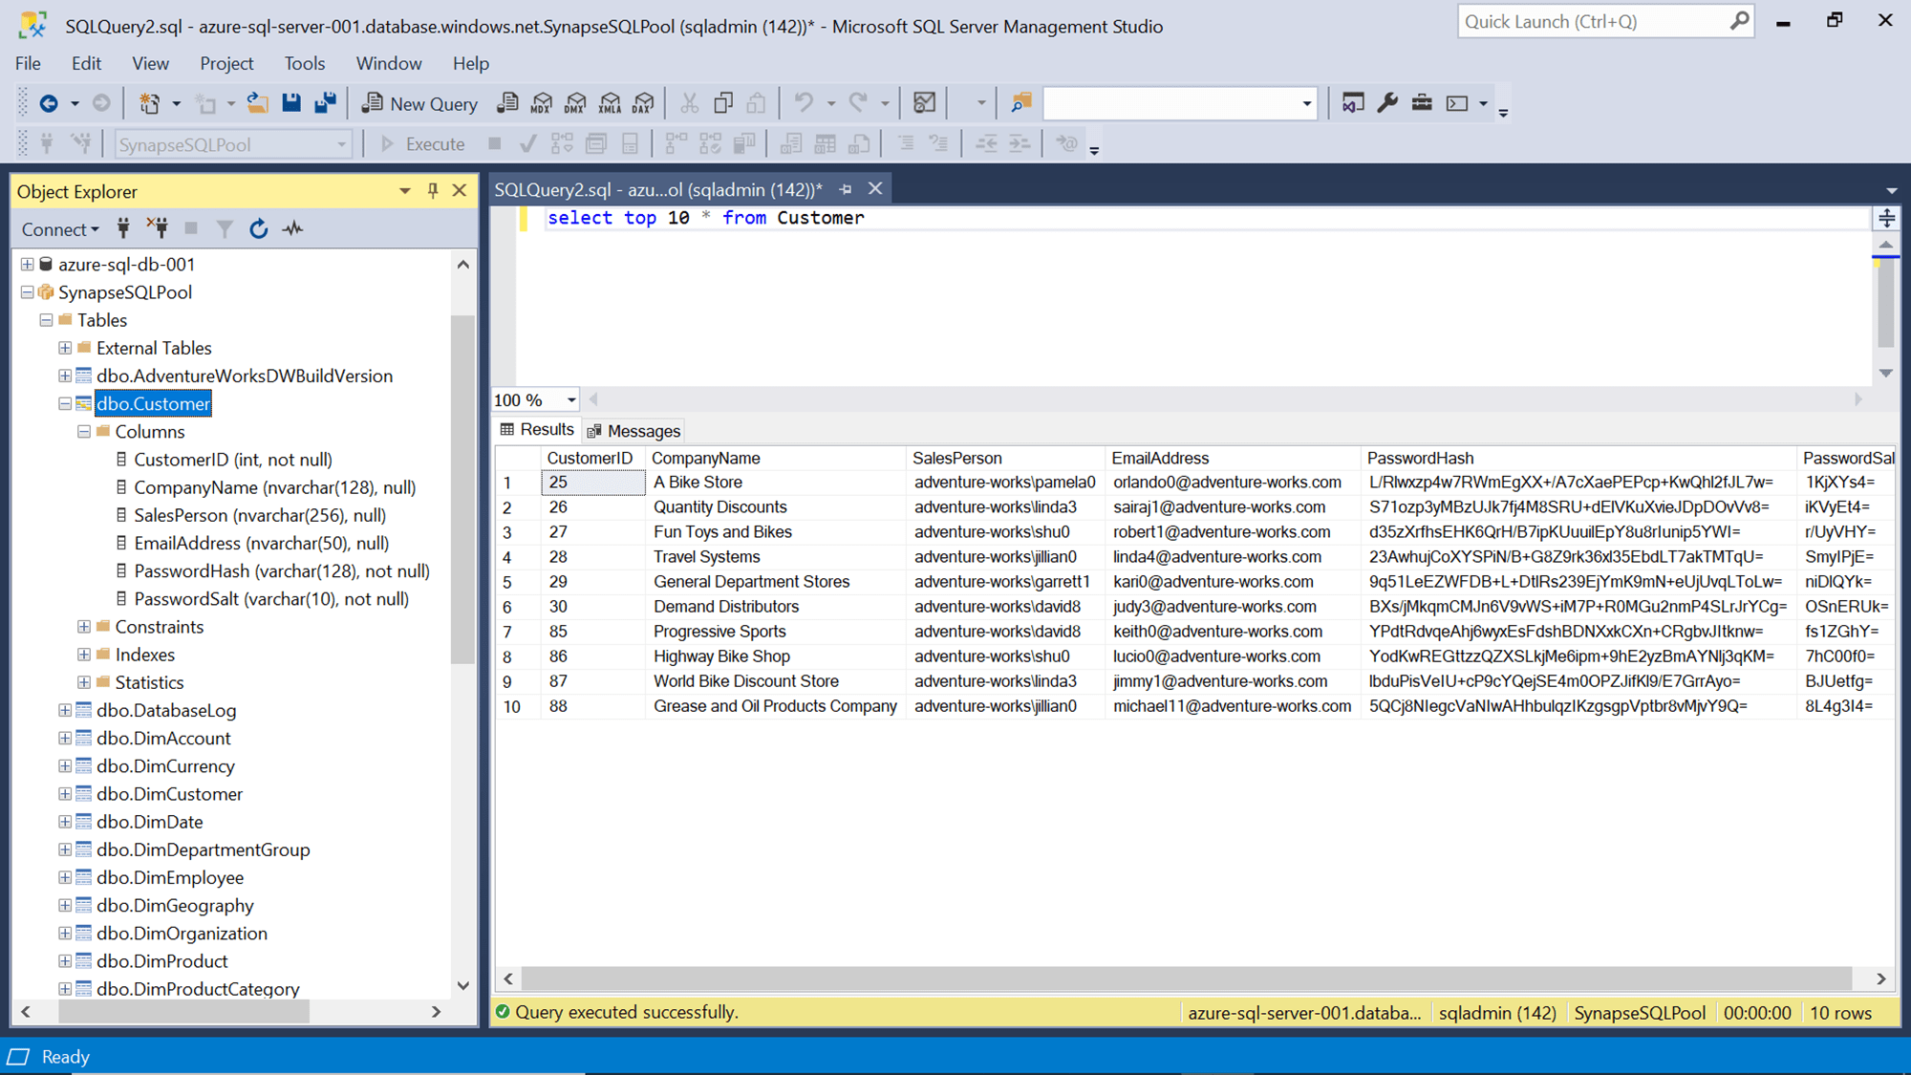The height and width of the screenshot is (1075, 1911).
Task: Open the zoom percentage dropdown
Action: [570, 399]
